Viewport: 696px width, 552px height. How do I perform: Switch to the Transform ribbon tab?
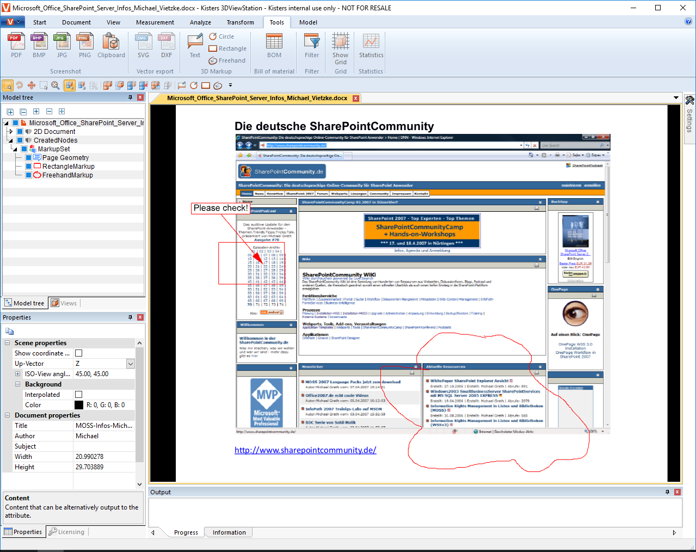pyautogui.click(x=241, y=22)
